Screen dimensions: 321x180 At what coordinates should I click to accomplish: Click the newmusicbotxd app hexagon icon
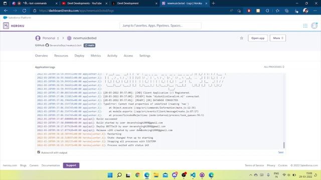(x=69, y=38)
